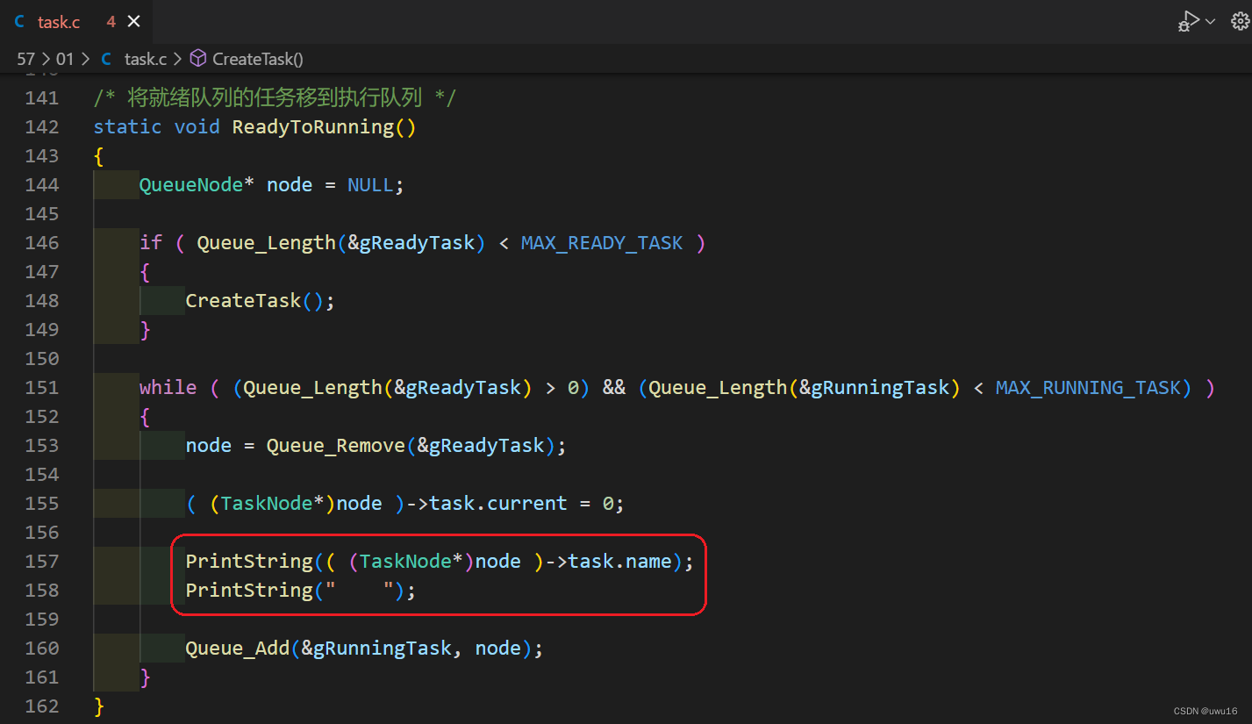Open the 57 folder breadcrumb
Screen dimensions: 1252x724
pyautogui.click(x=26, y=59)
